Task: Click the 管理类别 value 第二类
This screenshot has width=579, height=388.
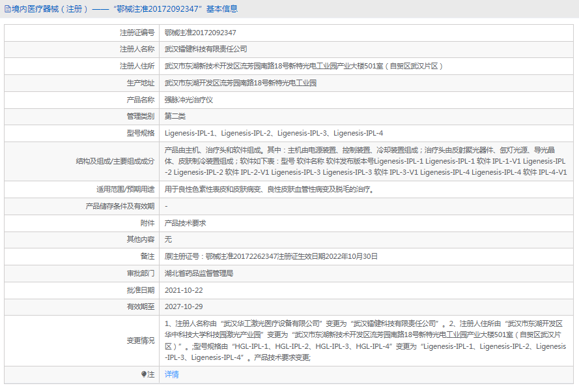Action: click(174, 116)
